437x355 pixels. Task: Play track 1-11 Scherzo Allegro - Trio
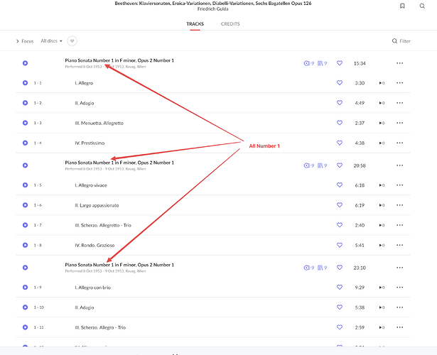point(25,327)
